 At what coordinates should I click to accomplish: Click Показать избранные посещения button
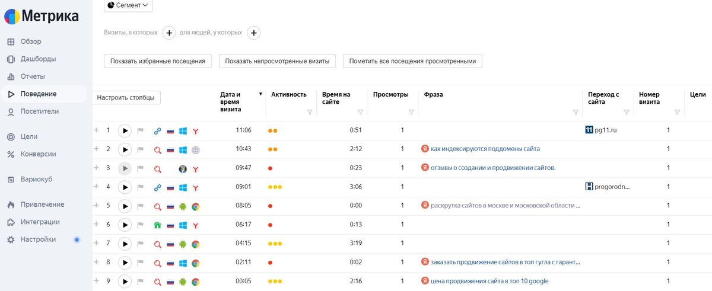pos(158,61)
